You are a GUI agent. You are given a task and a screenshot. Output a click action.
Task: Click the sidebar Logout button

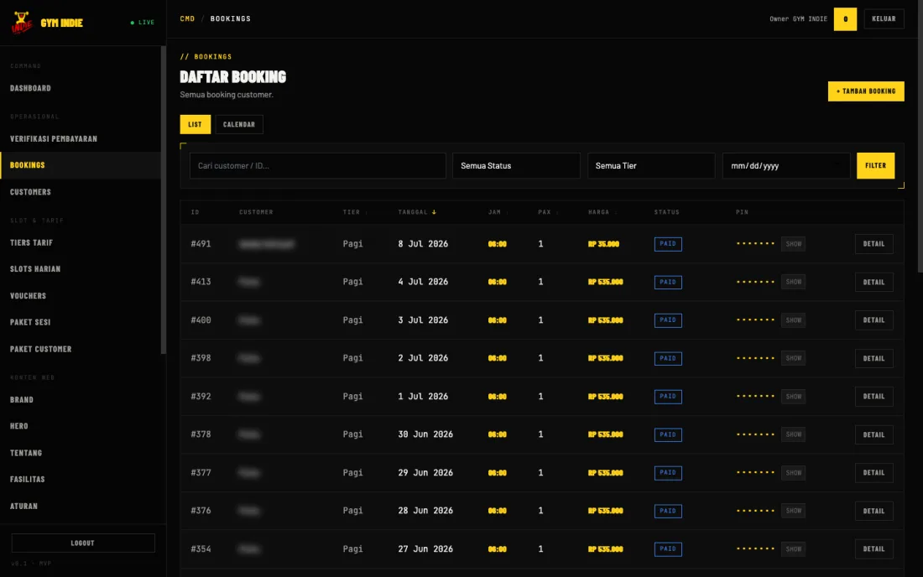click(x=83, y=543)
